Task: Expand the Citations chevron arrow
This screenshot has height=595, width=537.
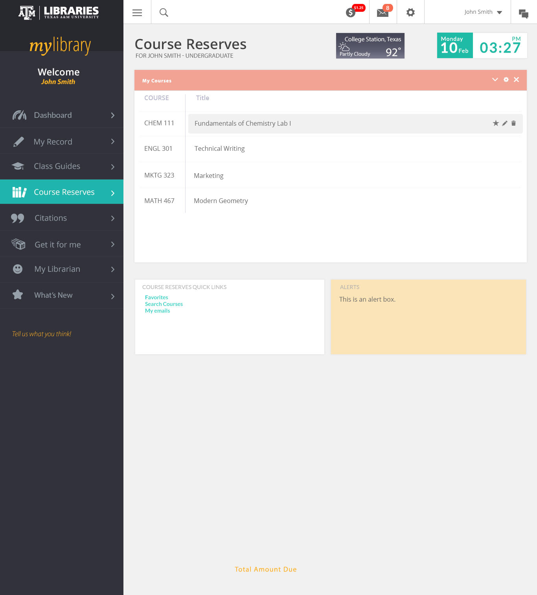Action: (x=113, y=218)
